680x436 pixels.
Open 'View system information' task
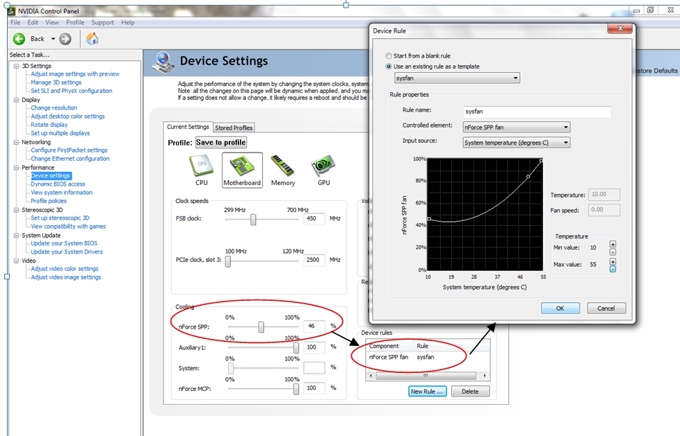[x=62, y=193]
